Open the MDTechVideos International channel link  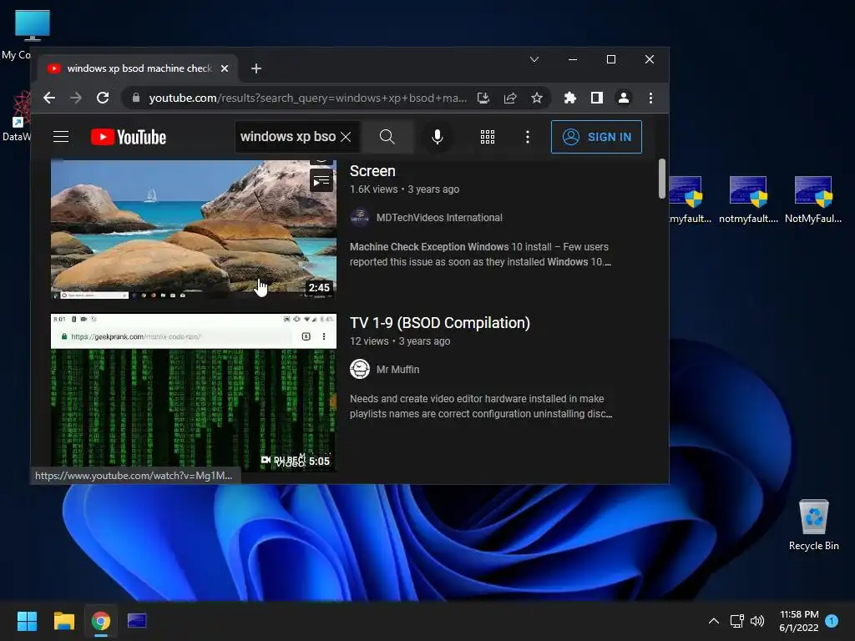pyautogui.click(x=439, y=218)
